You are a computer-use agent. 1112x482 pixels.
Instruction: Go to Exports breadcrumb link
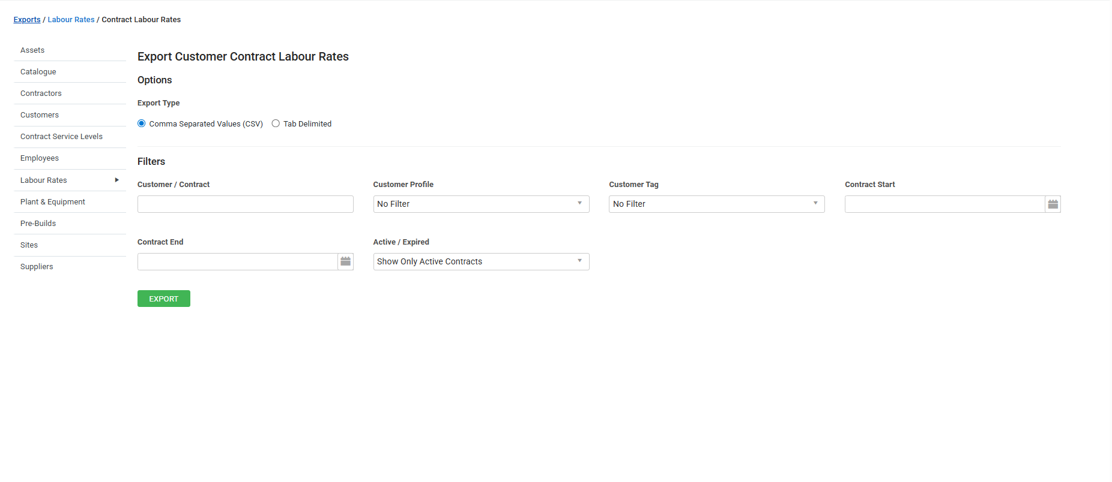click(27, 20)
